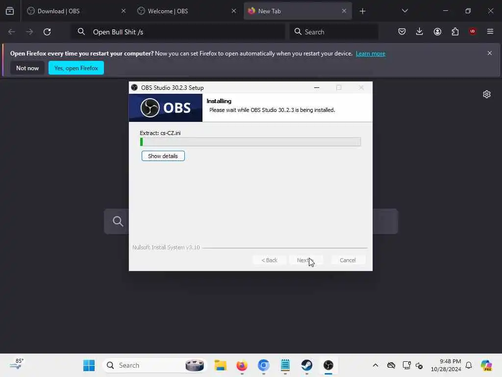Click the OBS logo icon in Setup title bar
The width and height of the screenshot is (502, 377).
(134, 87)
